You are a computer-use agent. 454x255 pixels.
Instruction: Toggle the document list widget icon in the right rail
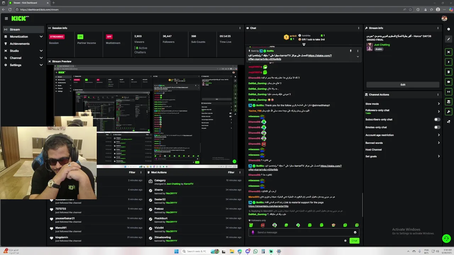pos(448,72)
